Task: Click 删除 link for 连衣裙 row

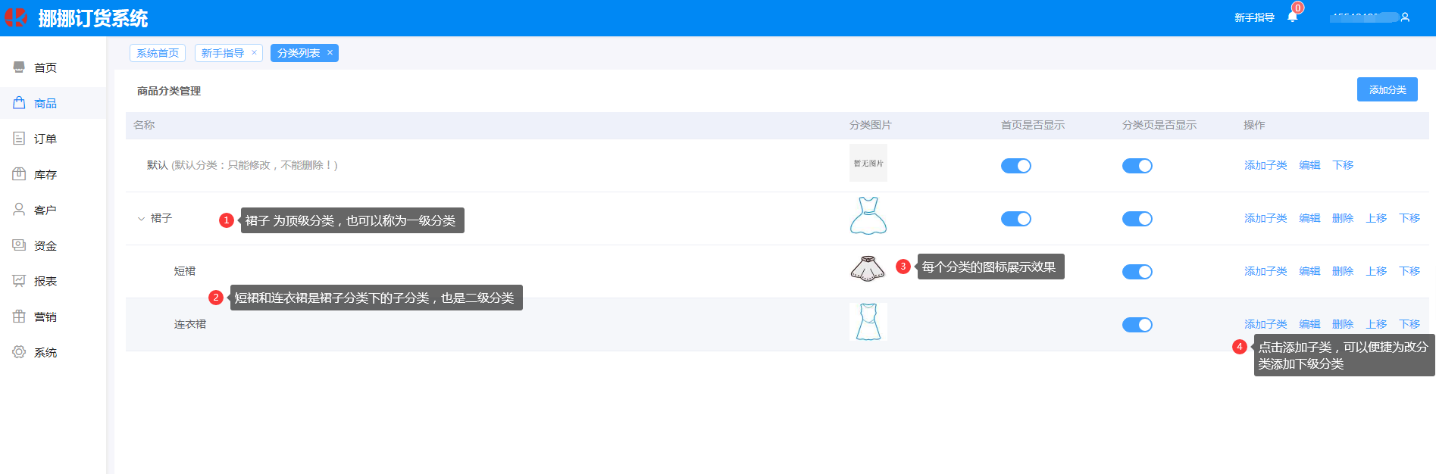Action: tap(1342, 324)
